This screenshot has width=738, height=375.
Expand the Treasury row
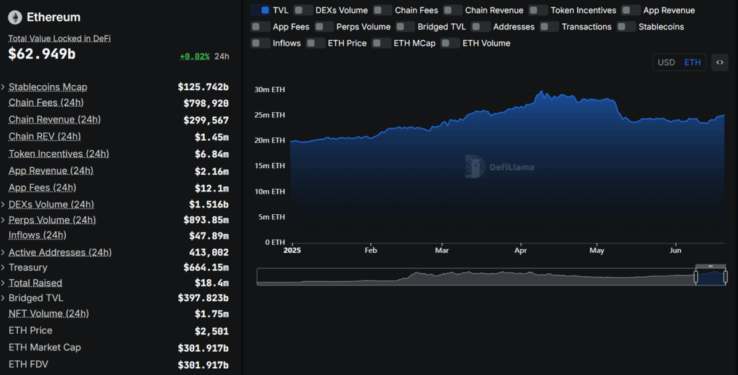click(x=3, y=268)
